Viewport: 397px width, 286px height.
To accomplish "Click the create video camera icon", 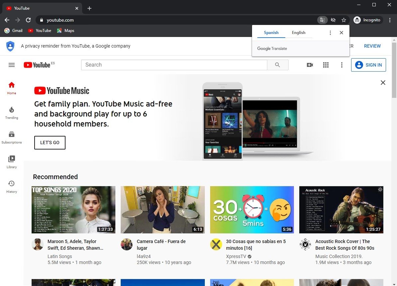I will [x=310, y=65].
